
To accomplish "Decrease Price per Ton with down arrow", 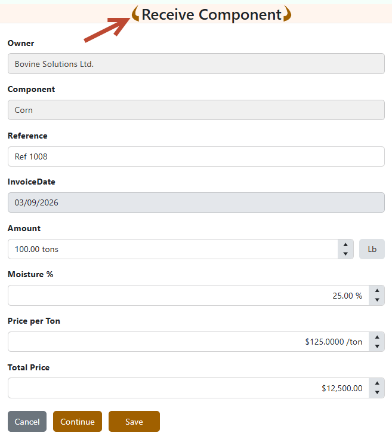I will pyautogui.click(x=377, y=346).
